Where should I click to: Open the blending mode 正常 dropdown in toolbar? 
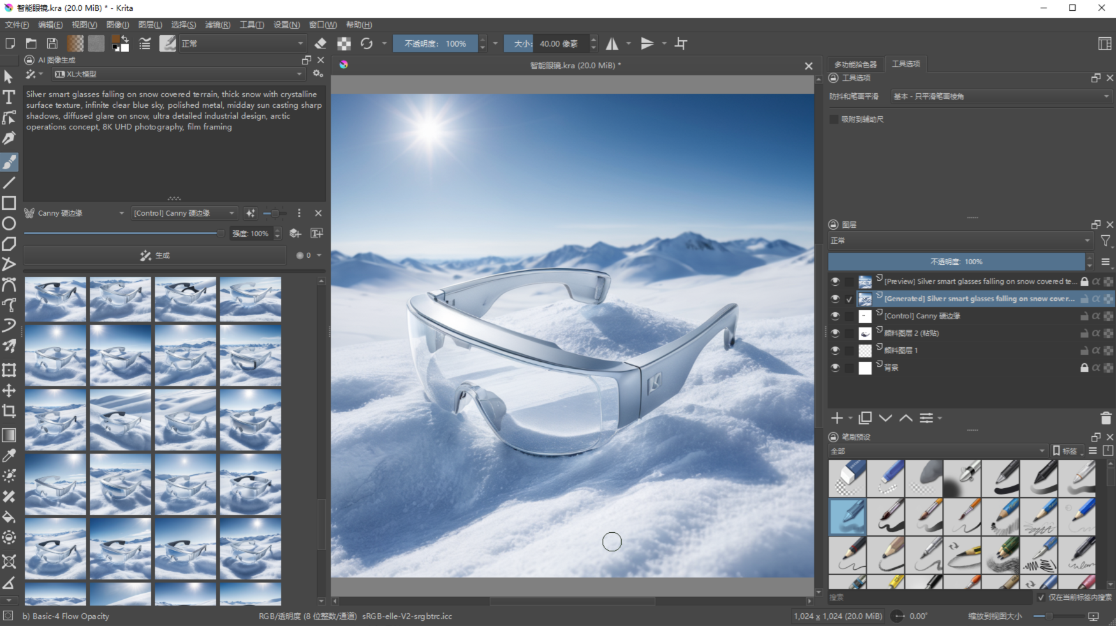(x=242, y=43)
